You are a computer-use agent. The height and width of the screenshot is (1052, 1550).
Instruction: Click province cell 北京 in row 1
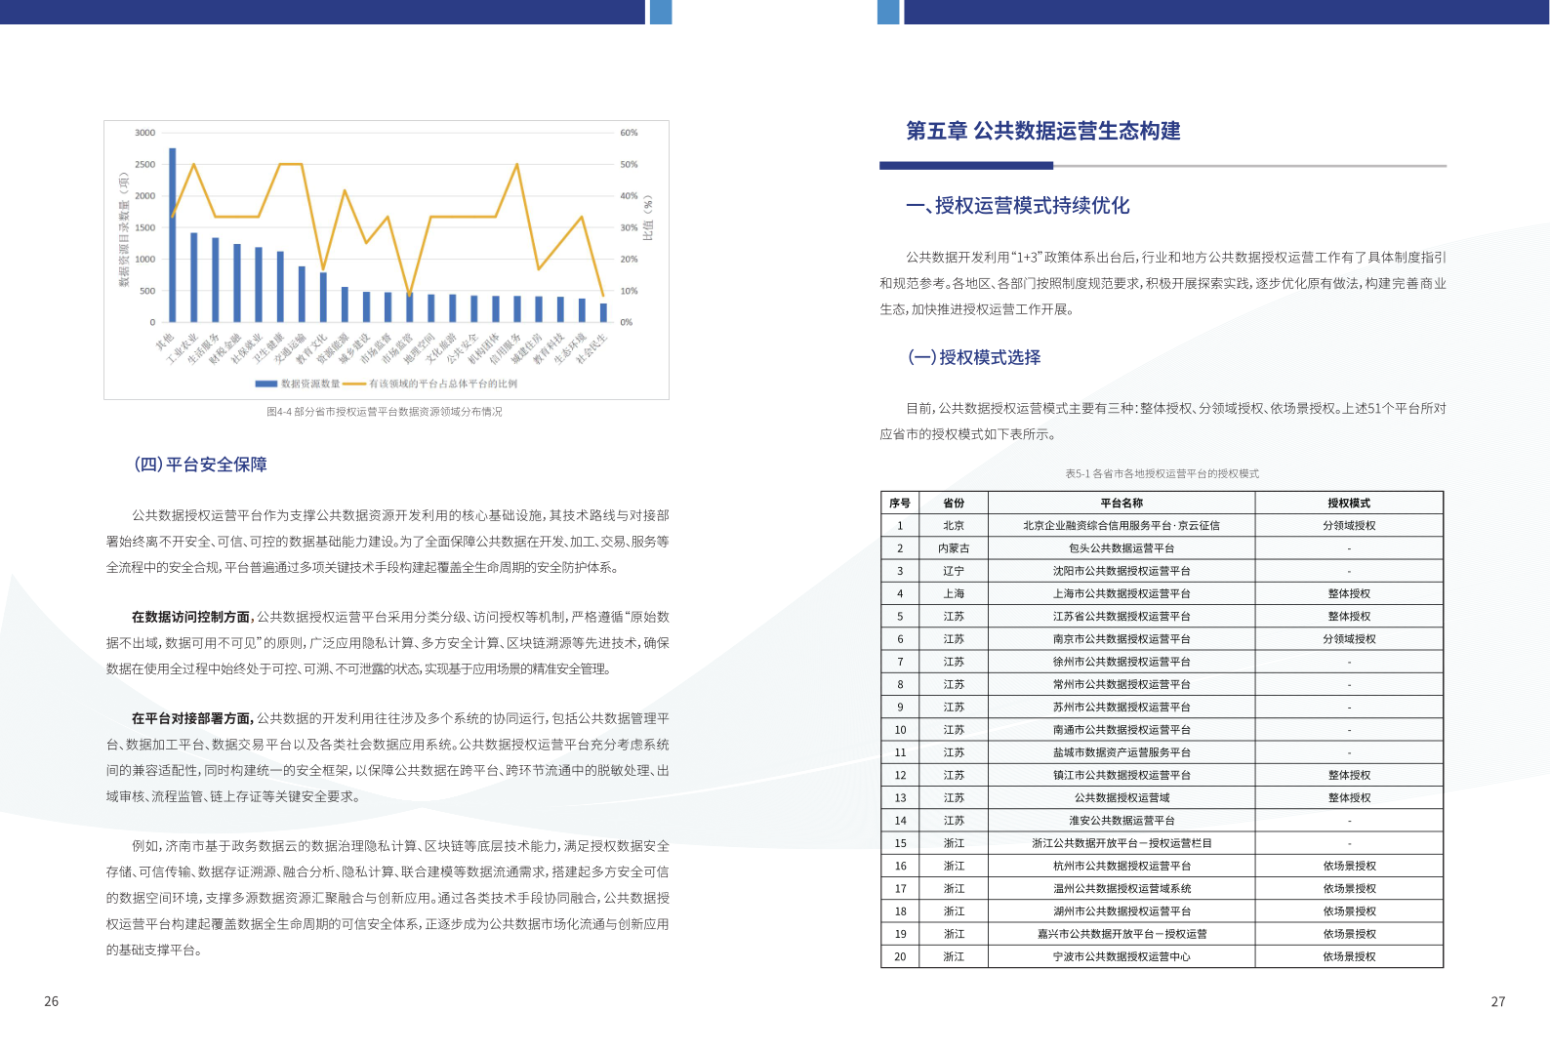954,526
